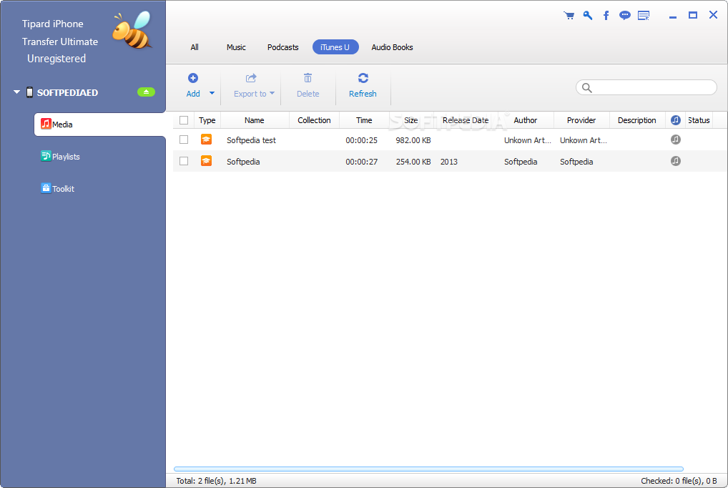Click the Export to button label
728x488 pixels.
(250, 94)
